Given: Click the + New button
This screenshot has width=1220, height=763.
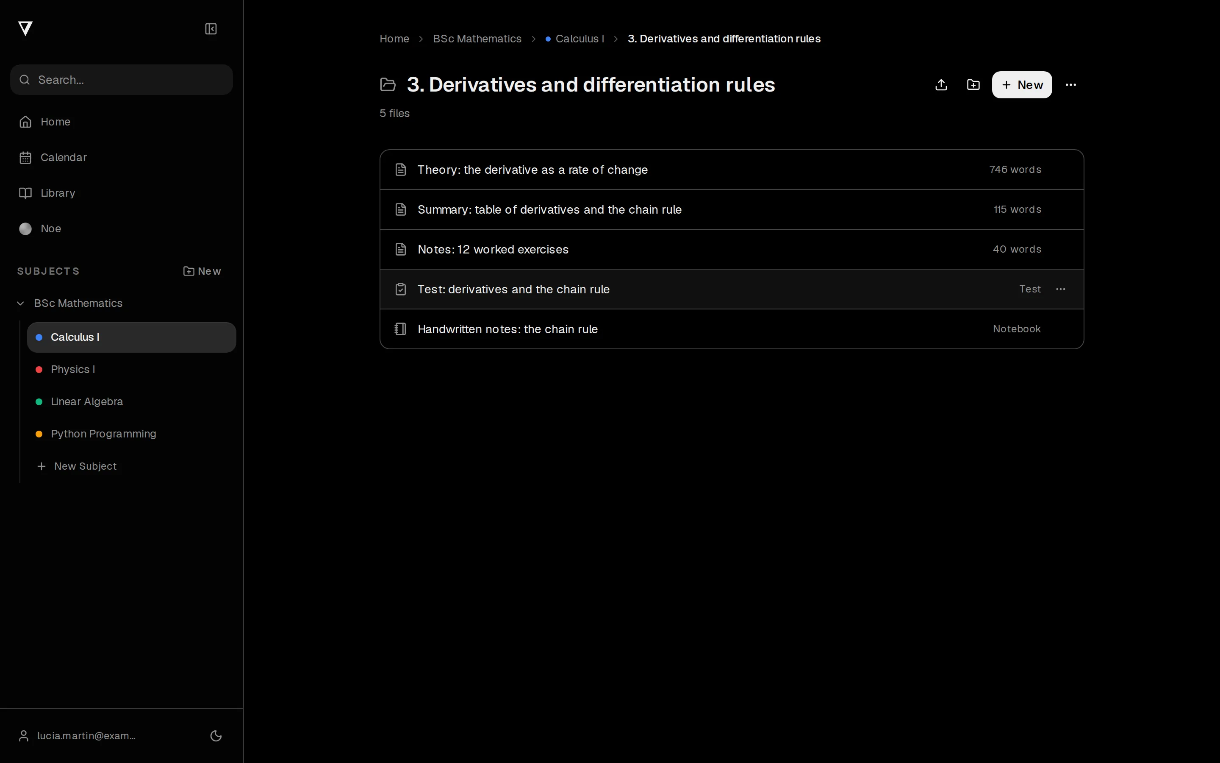Looking at the screenshot, I should (1022, 85).
